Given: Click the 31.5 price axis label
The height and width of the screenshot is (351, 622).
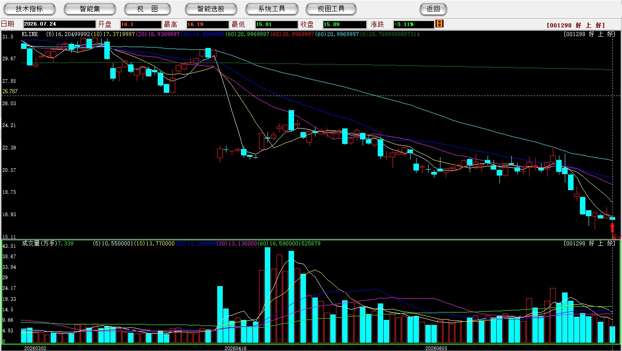Looking at the screenshot, I should [x=8, y=37].
